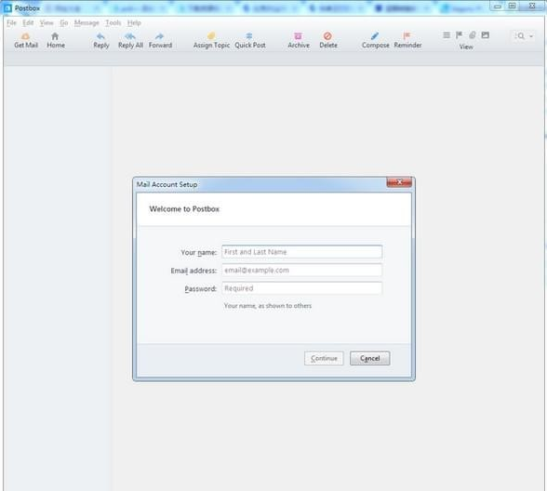Close the Mail Account Setup dialog
547x491 pixels.
[x=399, y=182]
